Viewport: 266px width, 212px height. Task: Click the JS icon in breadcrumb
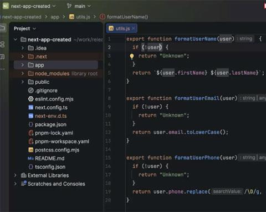(x=71, y=17)
